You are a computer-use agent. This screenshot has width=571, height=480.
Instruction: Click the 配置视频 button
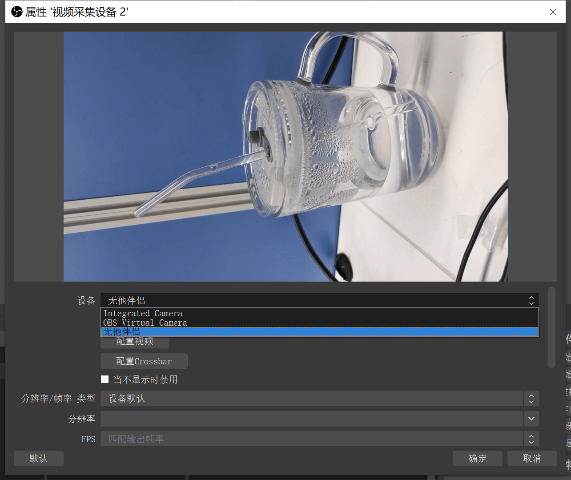[x=134, y=342]
